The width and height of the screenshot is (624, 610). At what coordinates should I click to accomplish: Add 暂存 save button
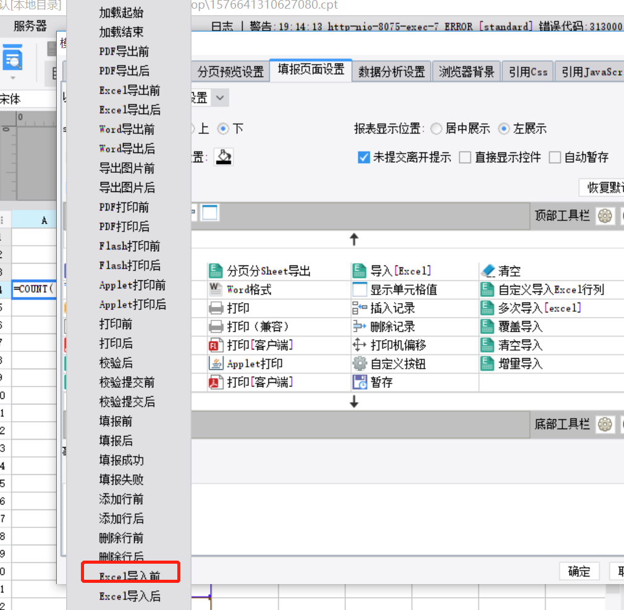(x=373, y=383)
